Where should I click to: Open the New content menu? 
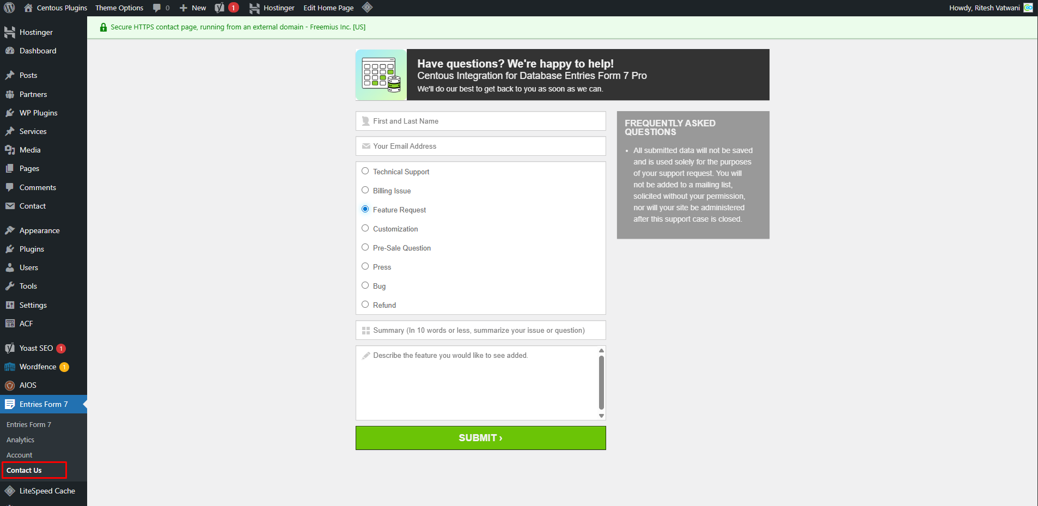(x=193, y=8)
